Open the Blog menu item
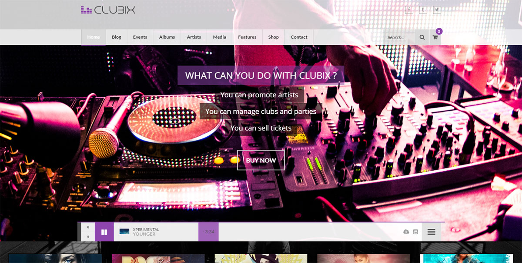This screenshot has height=263, width=522. (117, 37)
